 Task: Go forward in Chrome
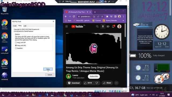click(x=70, y=16)
